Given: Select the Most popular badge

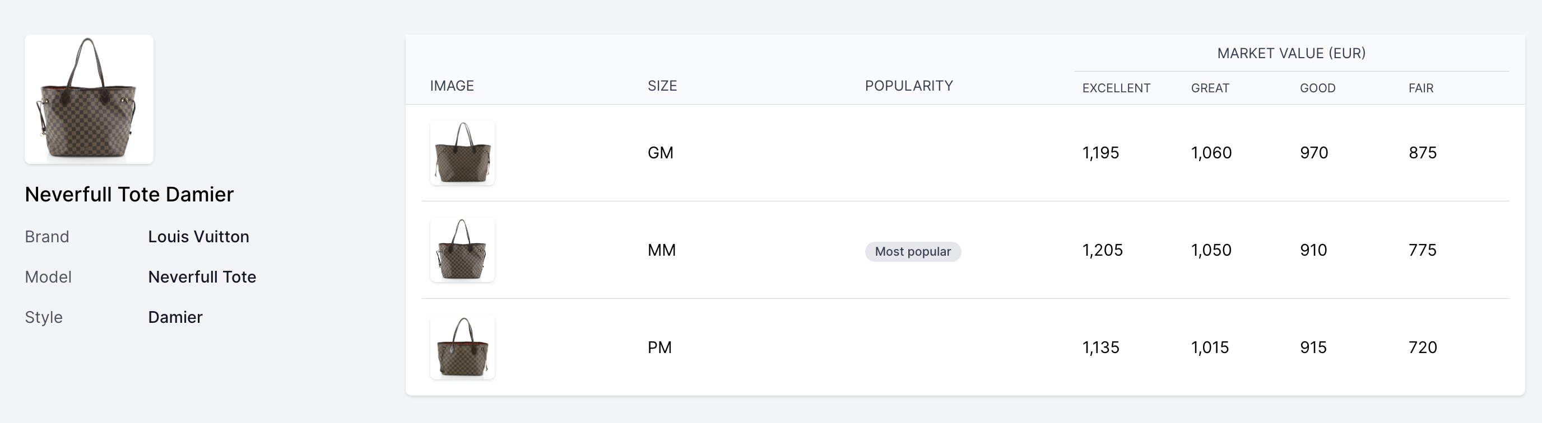Looking at the screenshot, I should 913,252.
